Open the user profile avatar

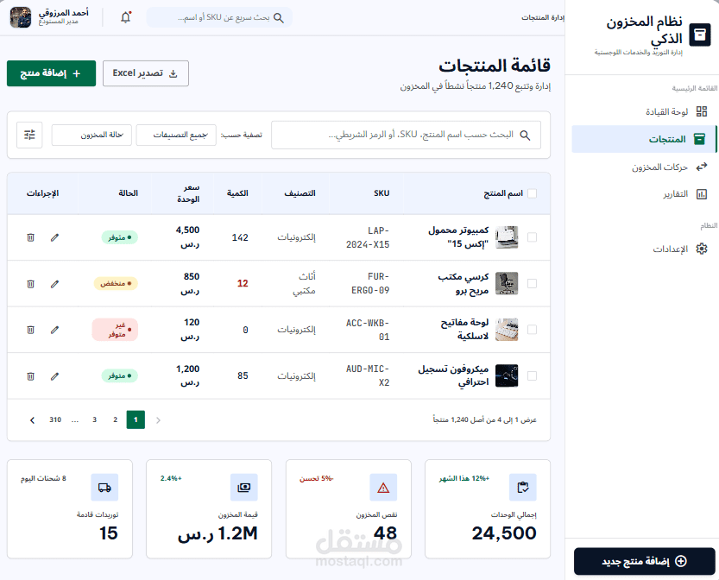click(x=21, y=17)
